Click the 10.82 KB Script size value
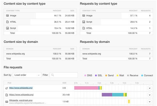Image resolution: width=157 pixels, height=106 pixels. [70, 28]
